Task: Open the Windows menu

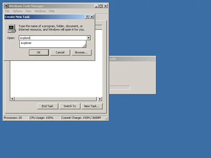Action: pos(40,11)
